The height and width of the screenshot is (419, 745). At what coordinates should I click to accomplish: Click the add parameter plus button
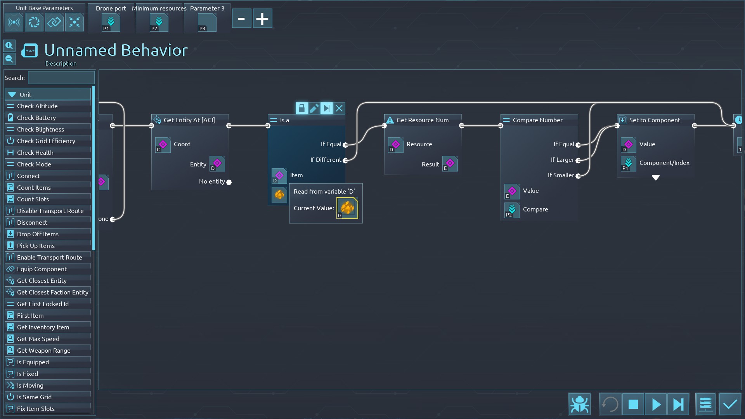coord(262,19)
